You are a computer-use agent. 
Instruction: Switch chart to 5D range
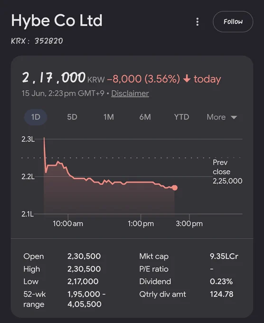coord(72,117)
